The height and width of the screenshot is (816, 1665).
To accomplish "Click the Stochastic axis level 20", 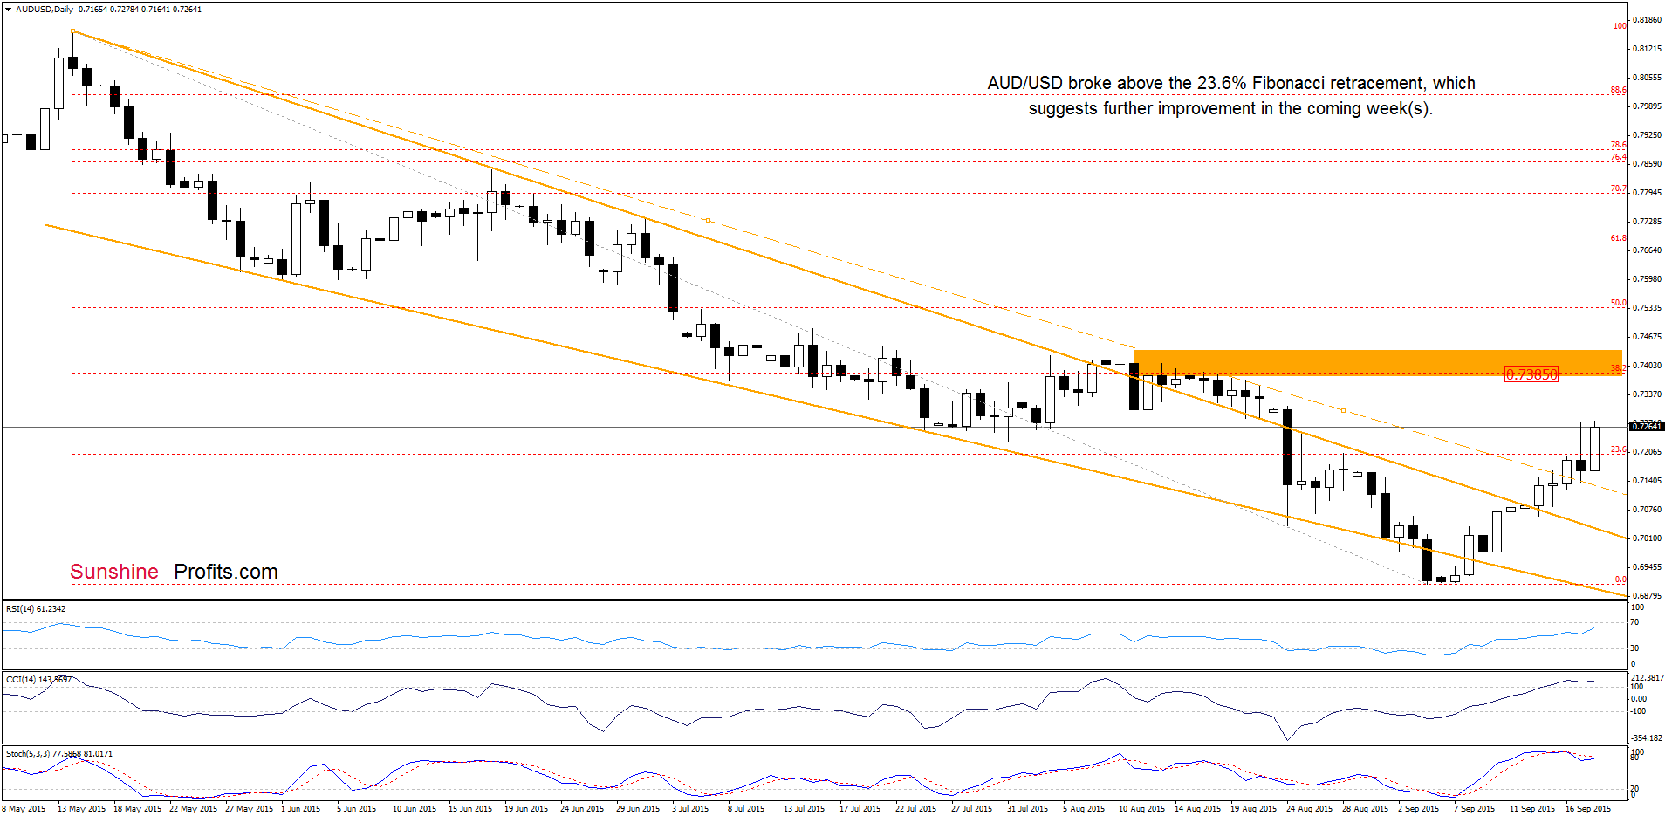I will pos(1634,789).
